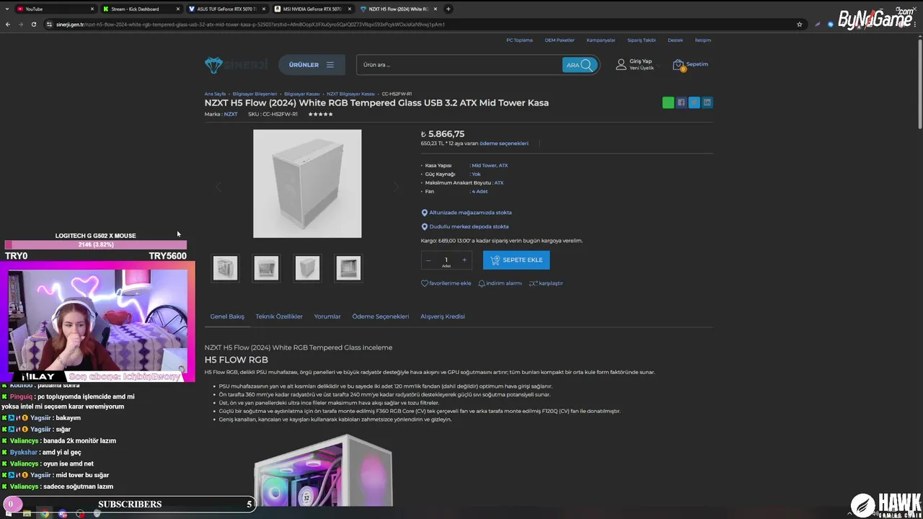Select the first product thumbnail
923x519 pixels.
225,268
